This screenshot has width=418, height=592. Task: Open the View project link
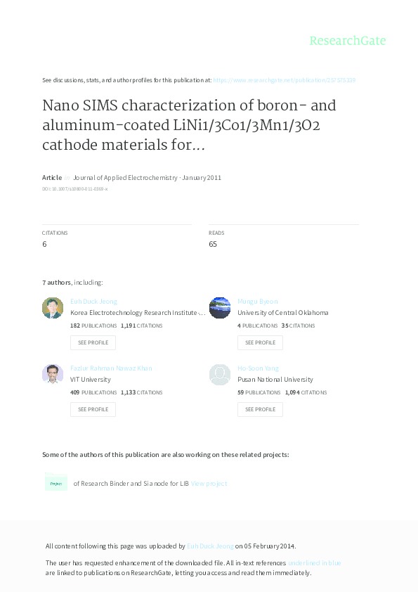[x=211, y=483]
